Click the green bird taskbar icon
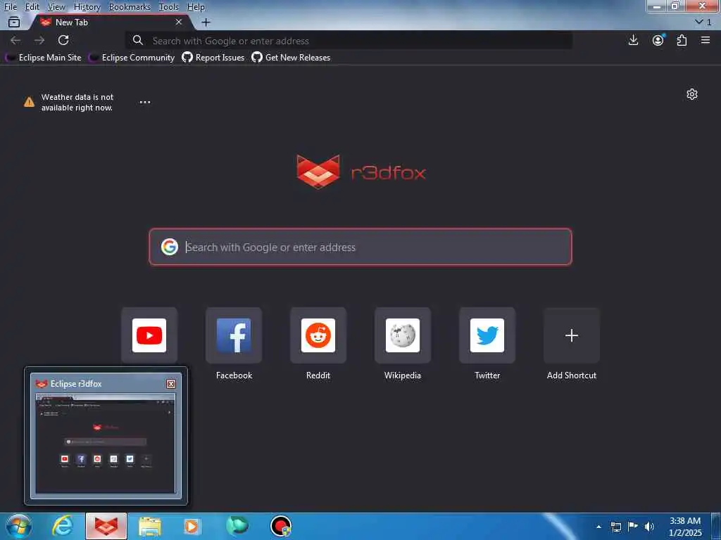721x540 pixels. tap(237, 526)
